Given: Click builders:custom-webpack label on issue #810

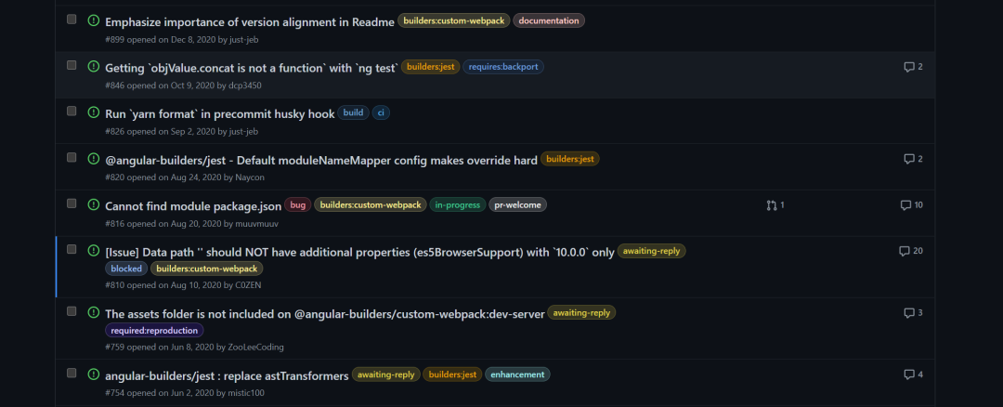Looking at the screenshot, I should pyautogui.click(x=206, y=269).
